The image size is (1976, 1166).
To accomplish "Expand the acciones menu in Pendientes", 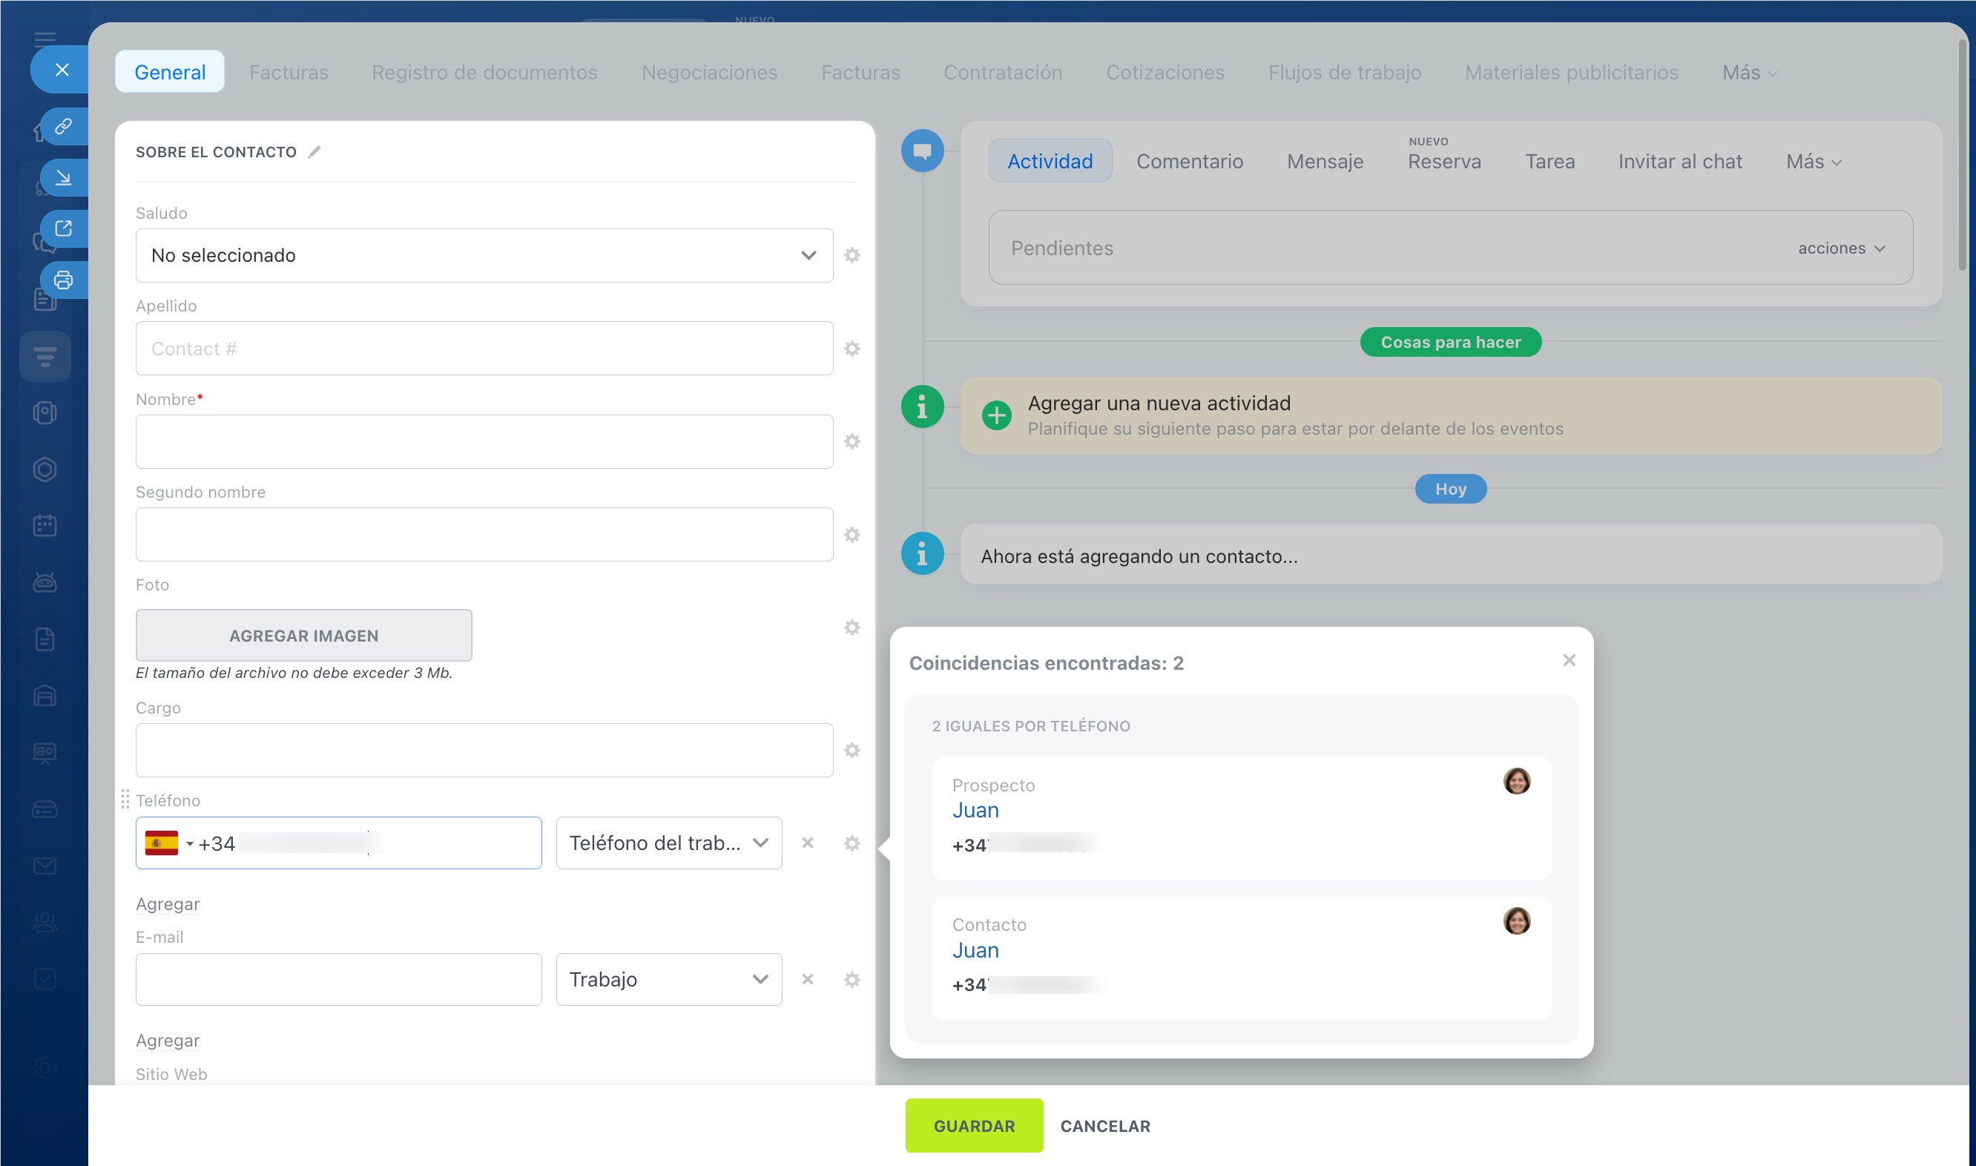I will pos(1841,248).
